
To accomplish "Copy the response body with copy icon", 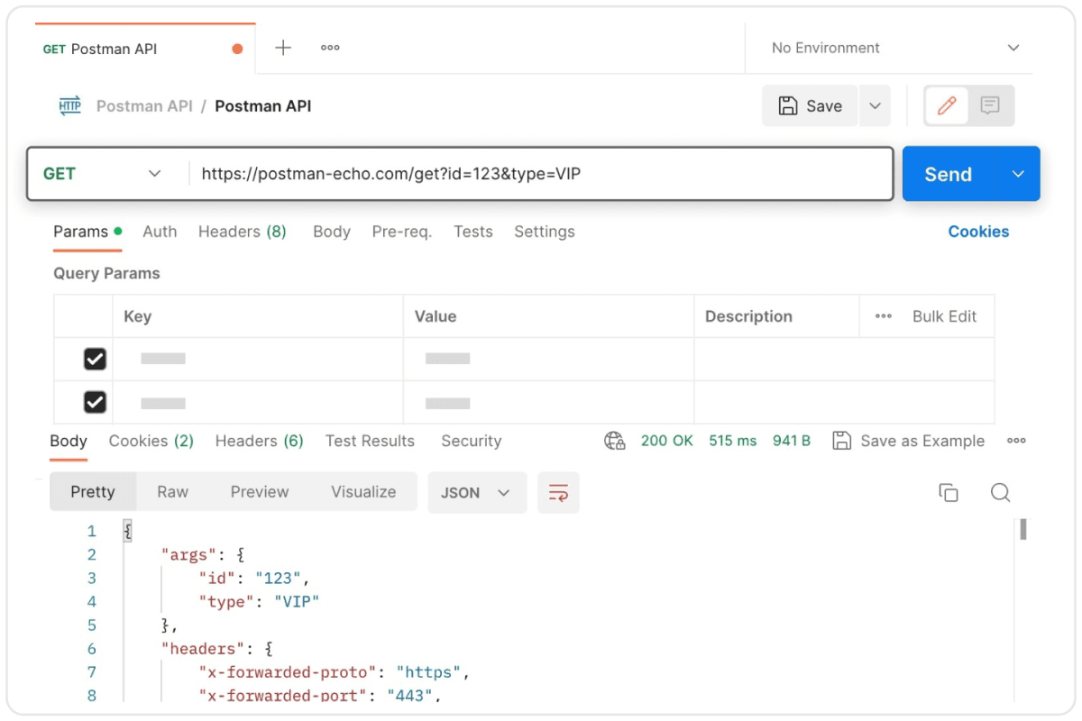I will click(948, 492).
